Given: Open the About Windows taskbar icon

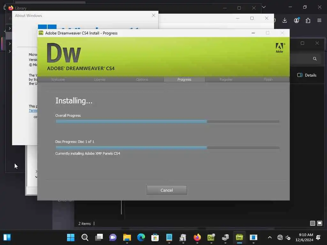Looking at the screenshot, I should 253,237.
